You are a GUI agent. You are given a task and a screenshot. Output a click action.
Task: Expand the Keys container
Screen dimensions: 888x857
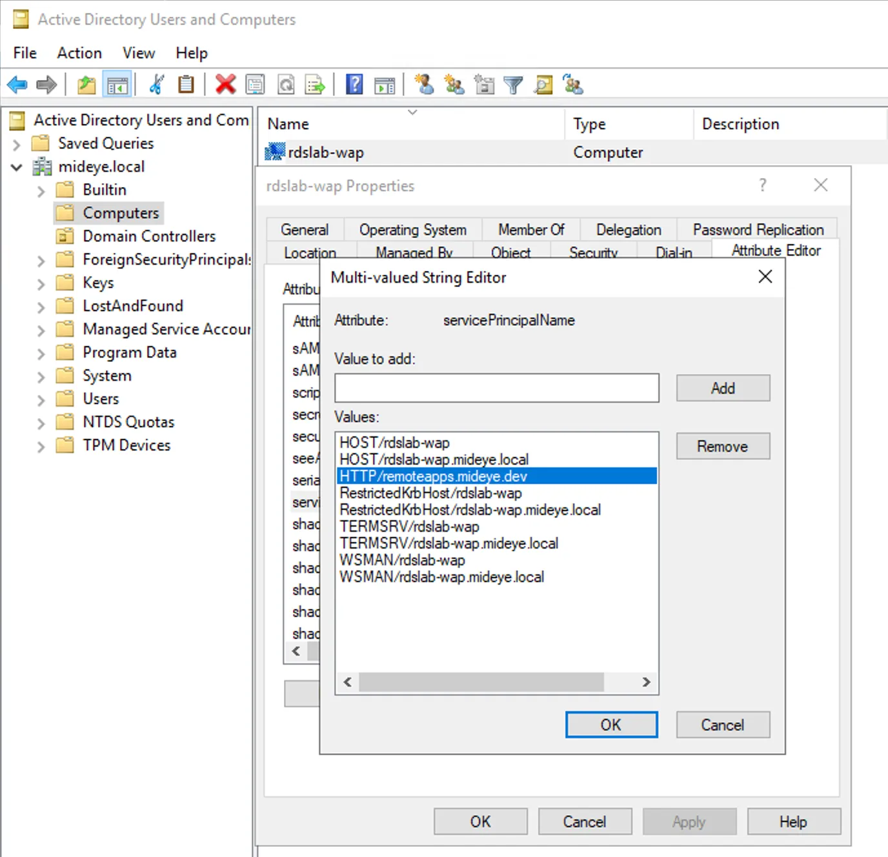pos(40,282)
